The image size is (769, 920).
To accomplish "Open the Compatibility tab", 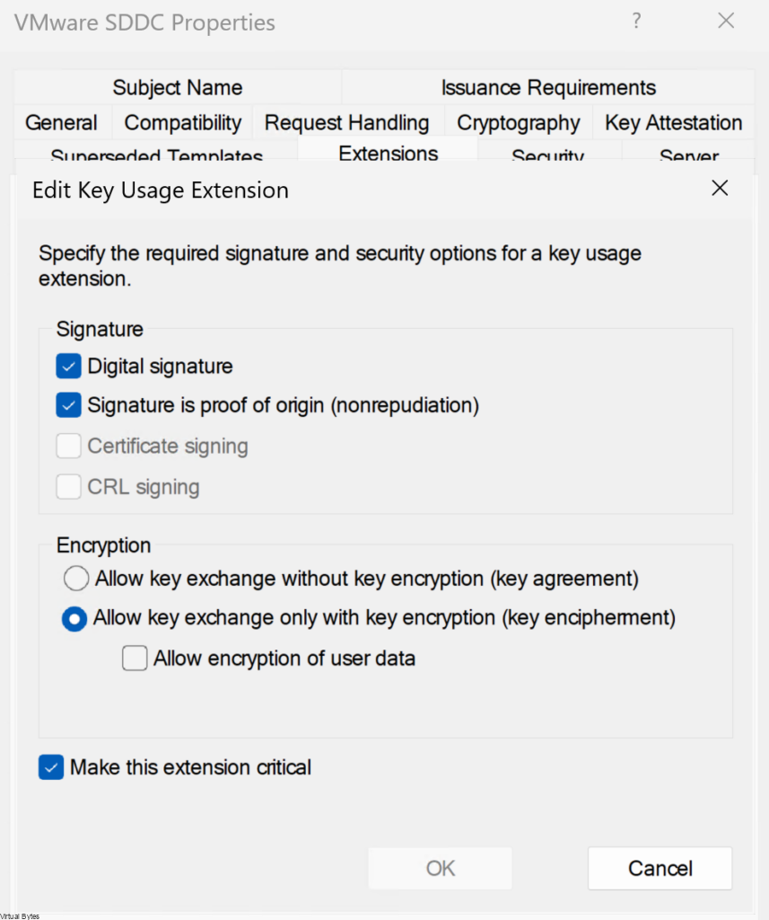I will 182,122.
